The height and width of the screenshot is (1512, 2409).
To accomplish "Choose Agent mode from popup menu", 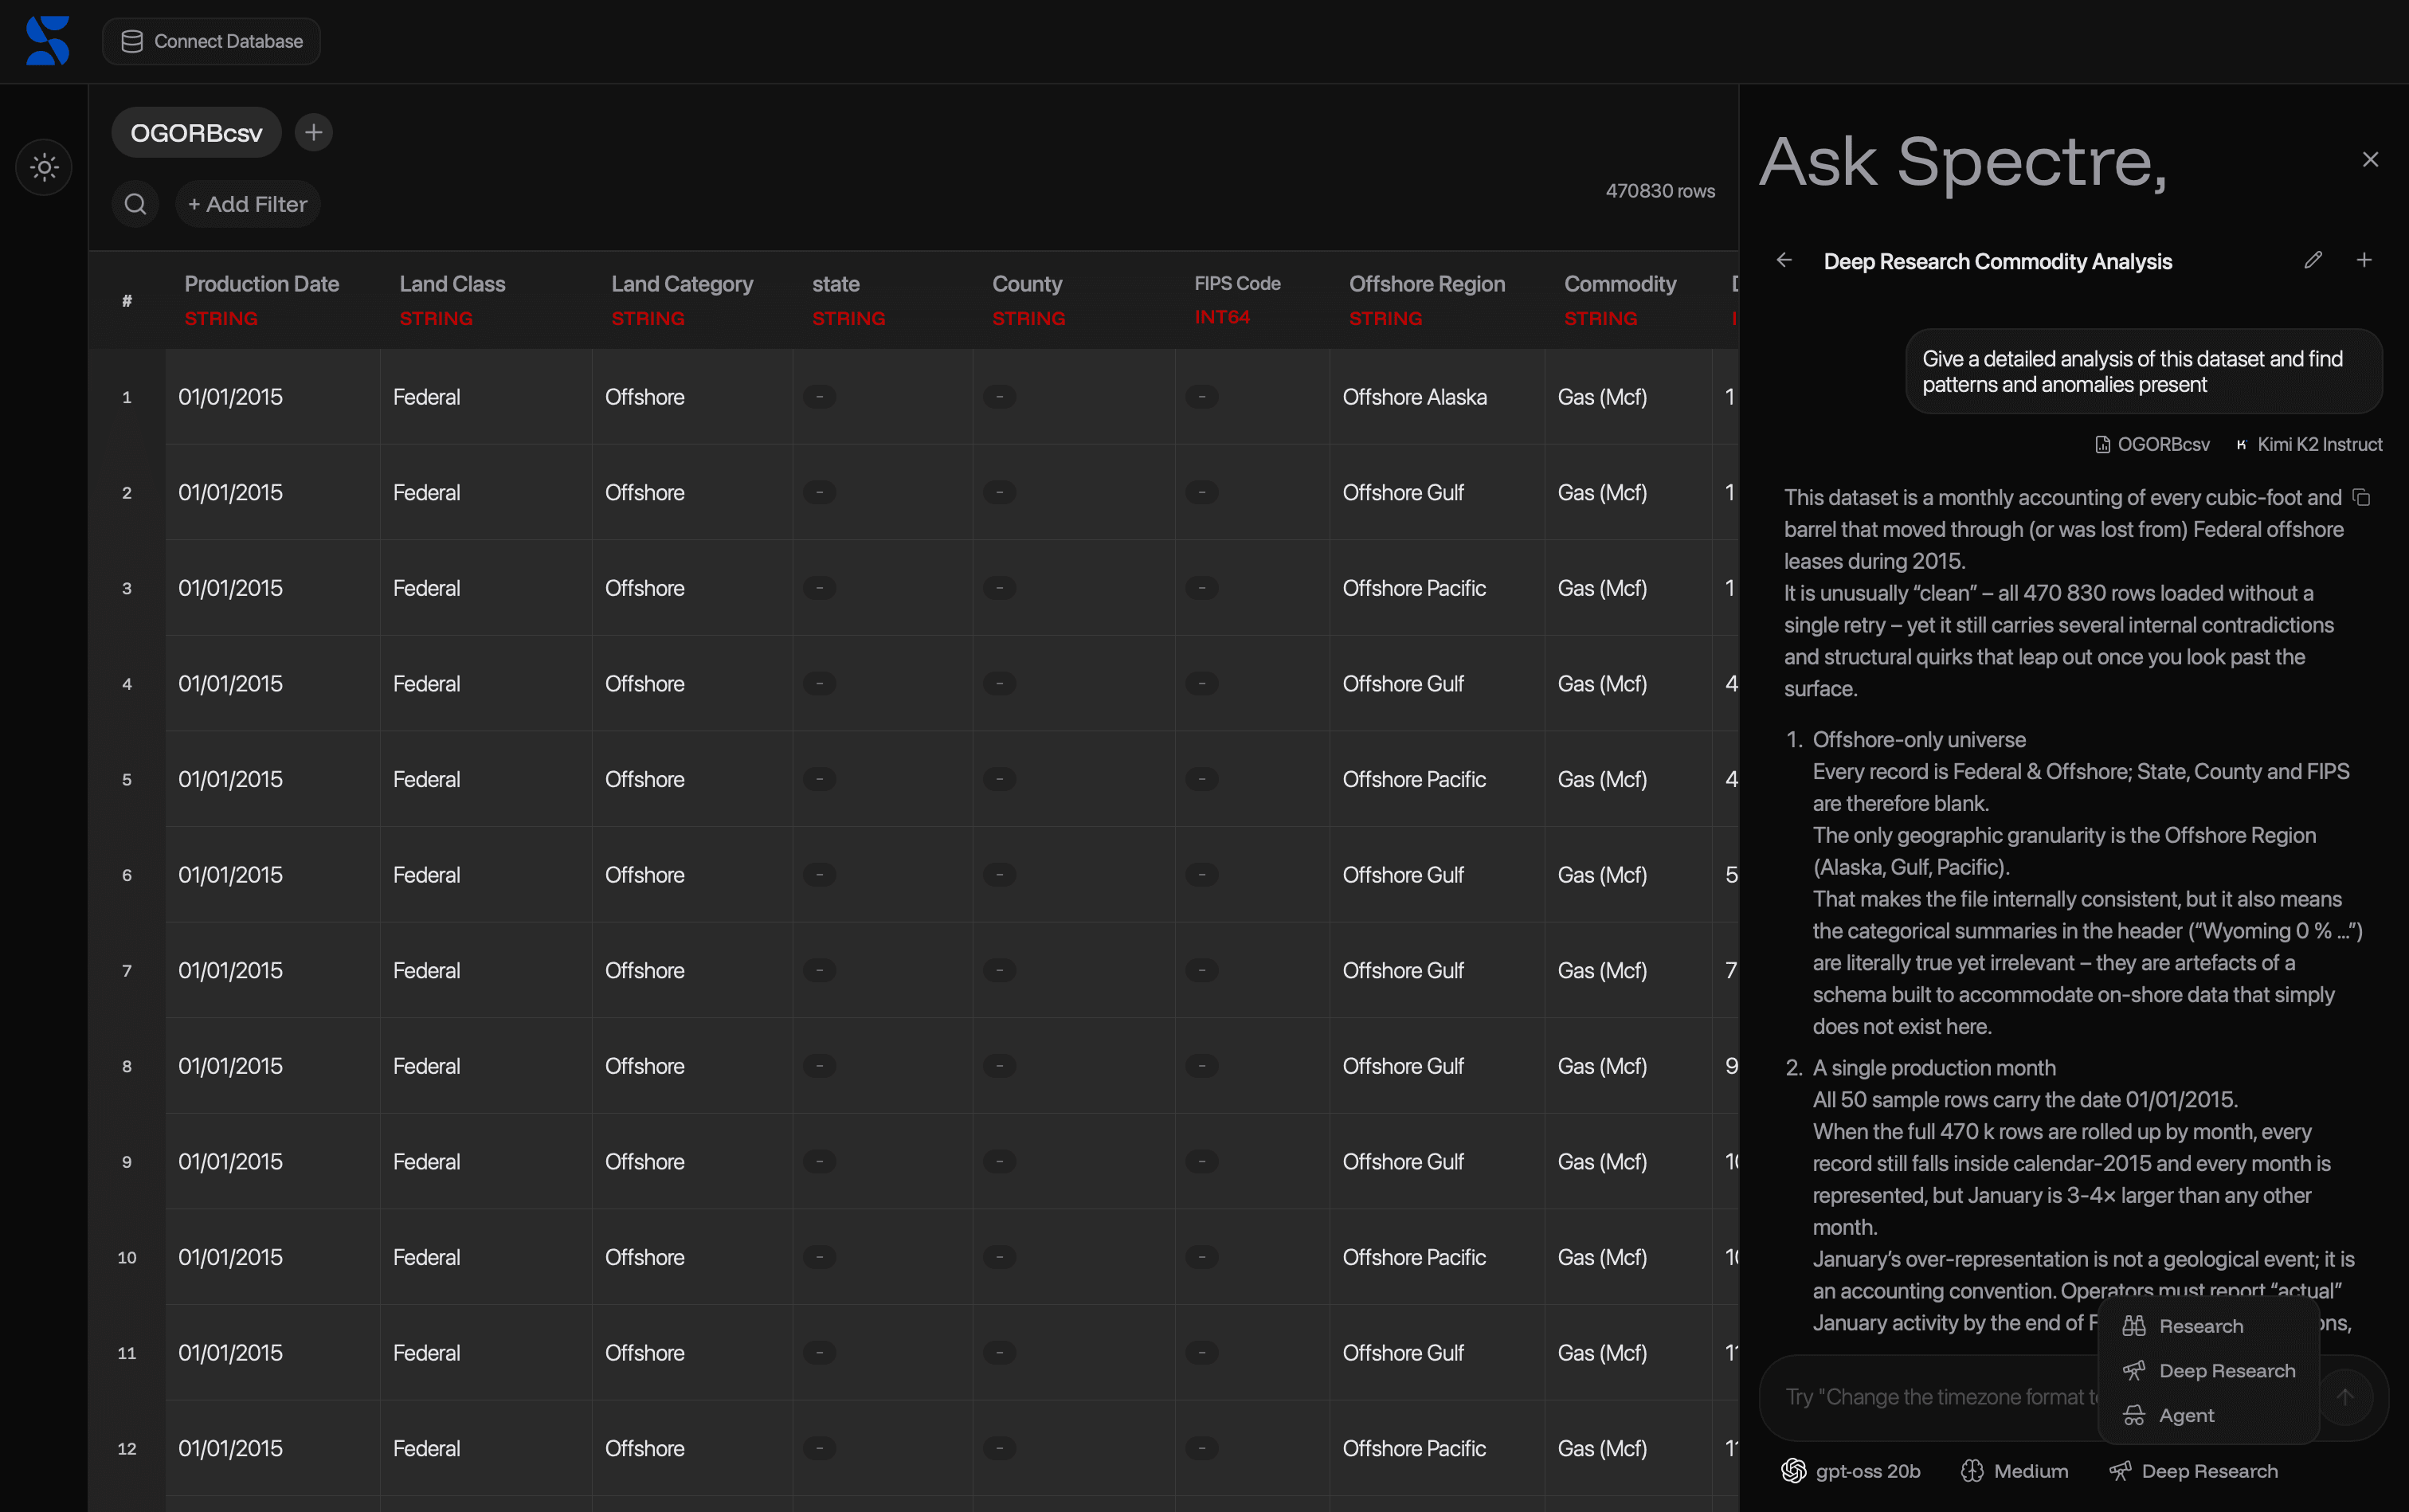I will pos(2186,1415).
